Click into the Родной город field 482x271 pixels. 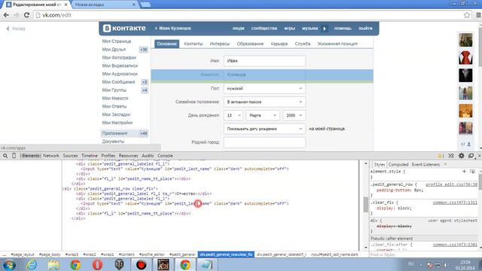point(264,142)
